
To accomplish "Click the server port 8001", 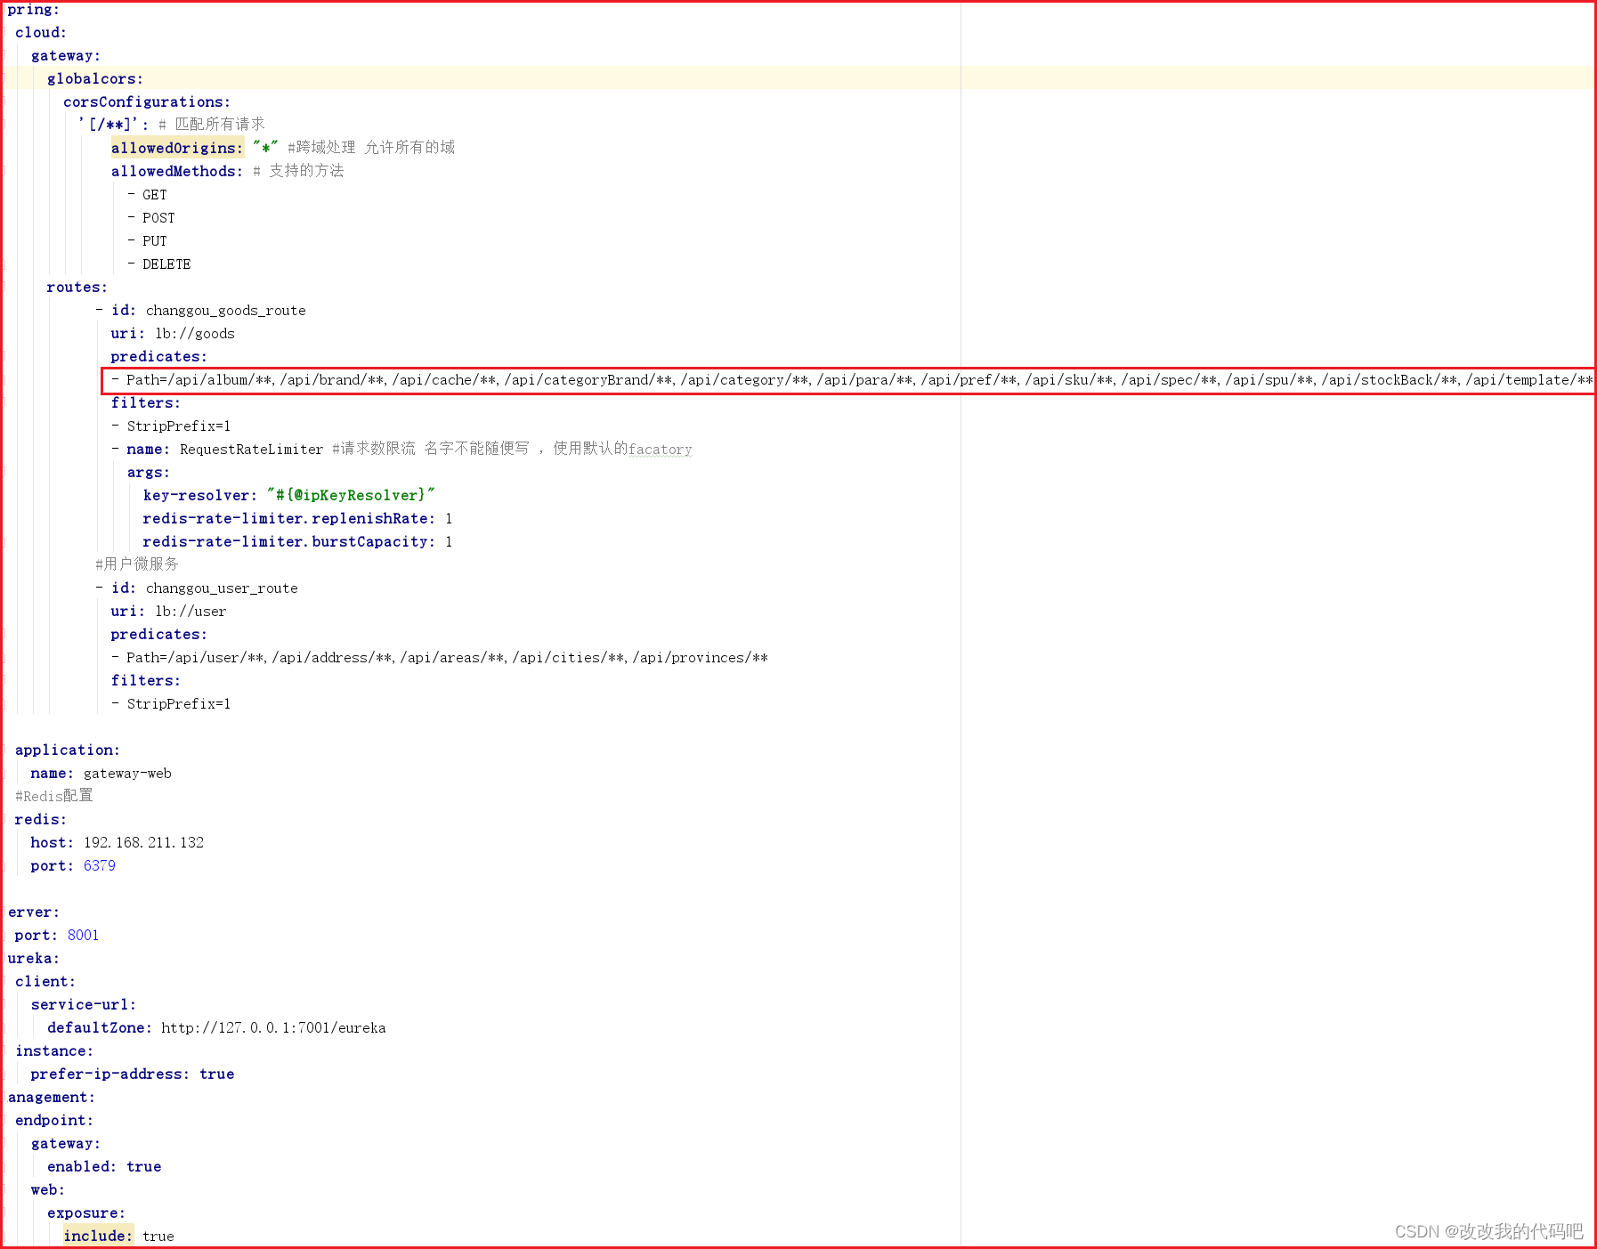I will pyautogui.click(x=84, y=935).
